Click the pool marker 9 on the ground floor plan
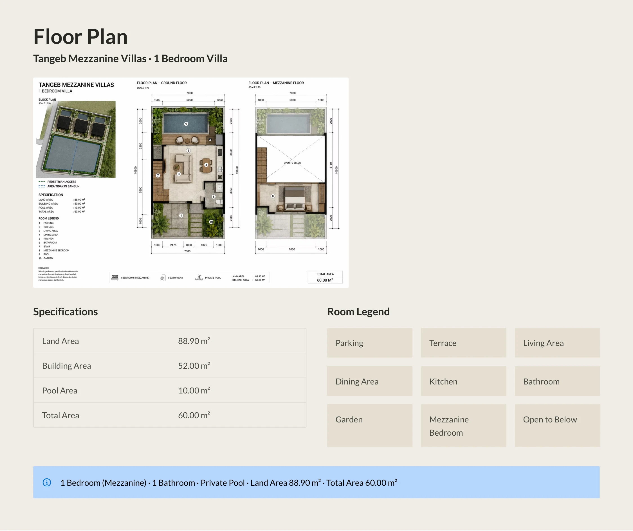 [x=186, y=124]
